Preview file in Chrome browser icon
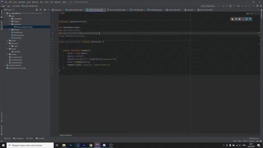The image size is (263, 148). (x=232, y=19)
